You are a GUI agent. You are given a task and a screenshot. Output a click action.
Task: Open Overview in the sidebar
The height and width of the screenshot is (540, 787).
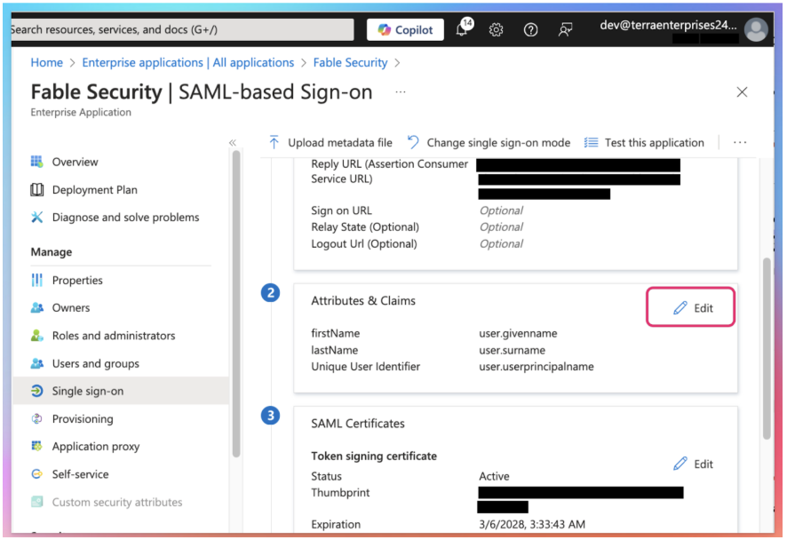click(x=76, y=162)
